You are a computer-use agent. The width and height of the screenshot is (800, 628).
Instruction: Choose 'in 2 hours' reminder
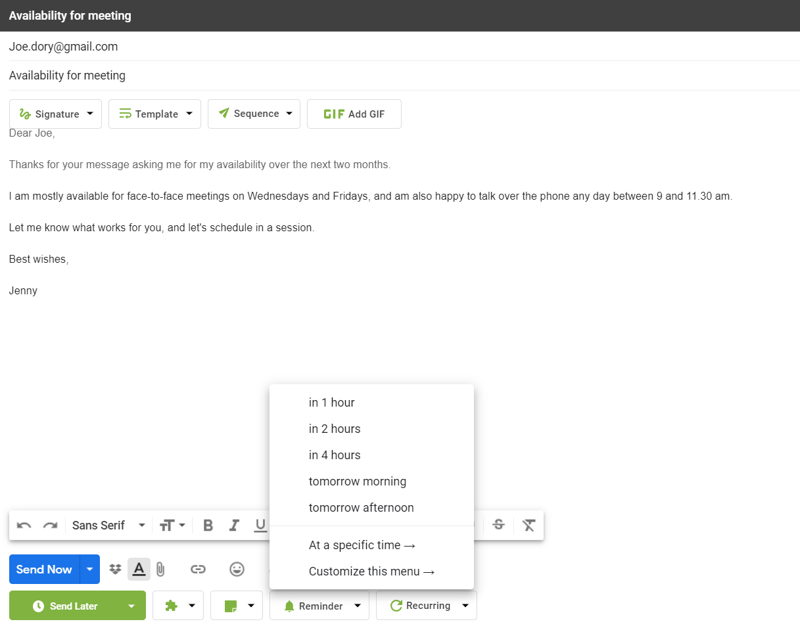371,429
